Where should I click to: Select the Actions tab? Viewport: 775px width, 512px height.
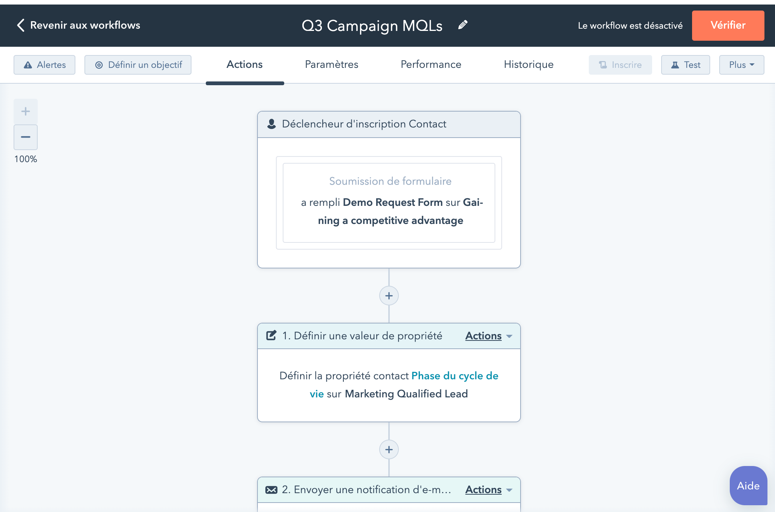click(x=245, y=64)
